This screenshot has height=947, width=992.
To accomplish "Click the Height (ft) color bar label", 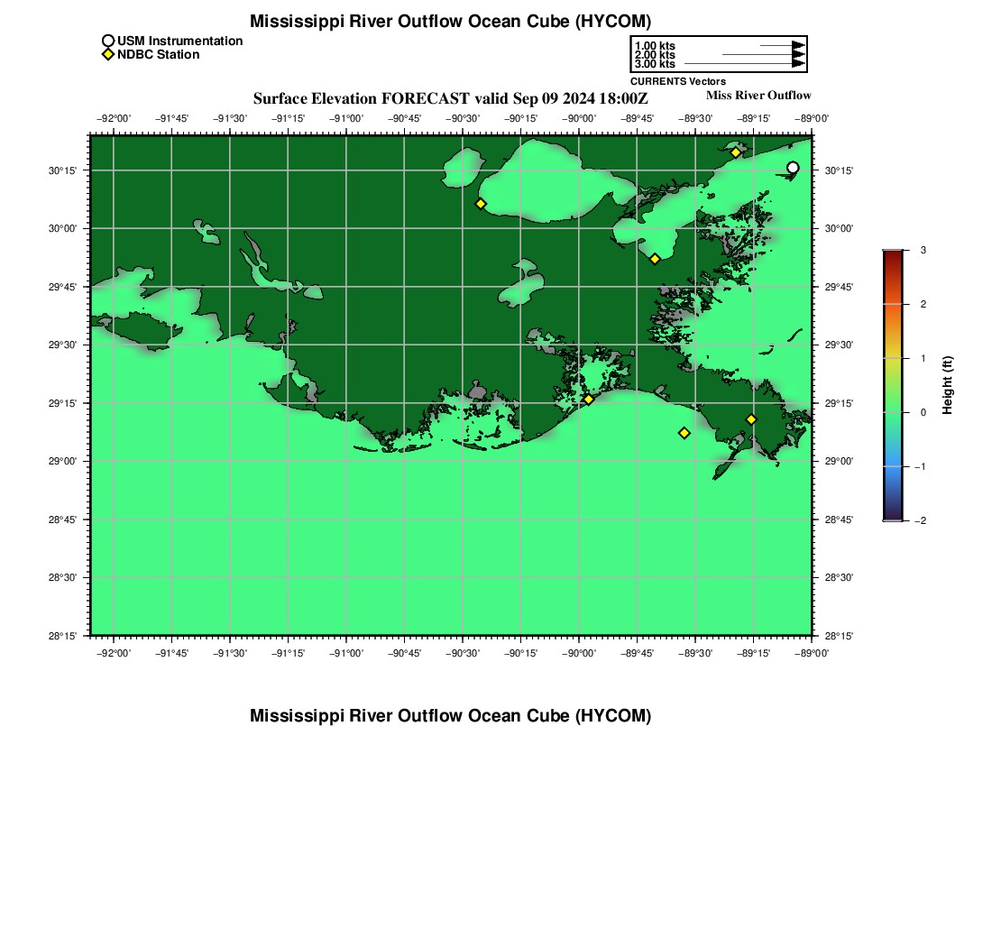I will tap(947, 385).
